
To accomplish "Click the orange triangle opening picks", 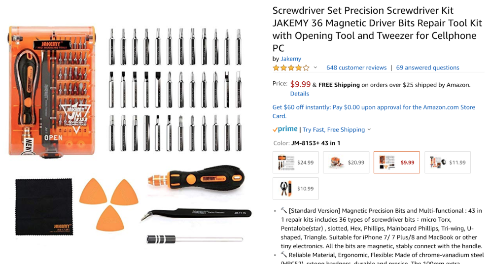I will pos(109,204).
